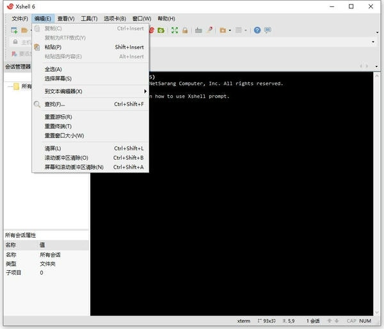Viewport: 384px width, 329px height.
Task: Click the xterm status bar entry
Action: click(x=244, y=321)
